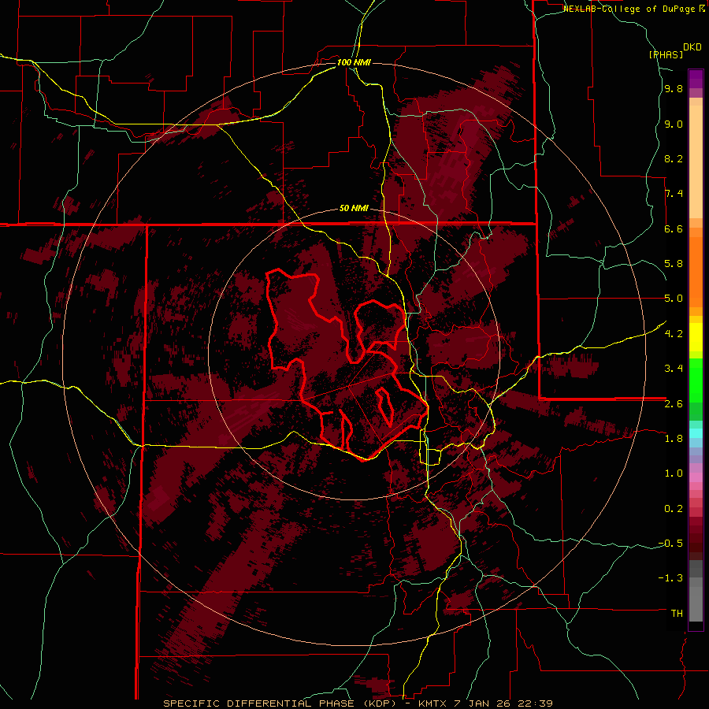Click the -0.5 scale value
The width and height of the screenshot is (709, 709).
pyautogui.click(x=670, y=544)
